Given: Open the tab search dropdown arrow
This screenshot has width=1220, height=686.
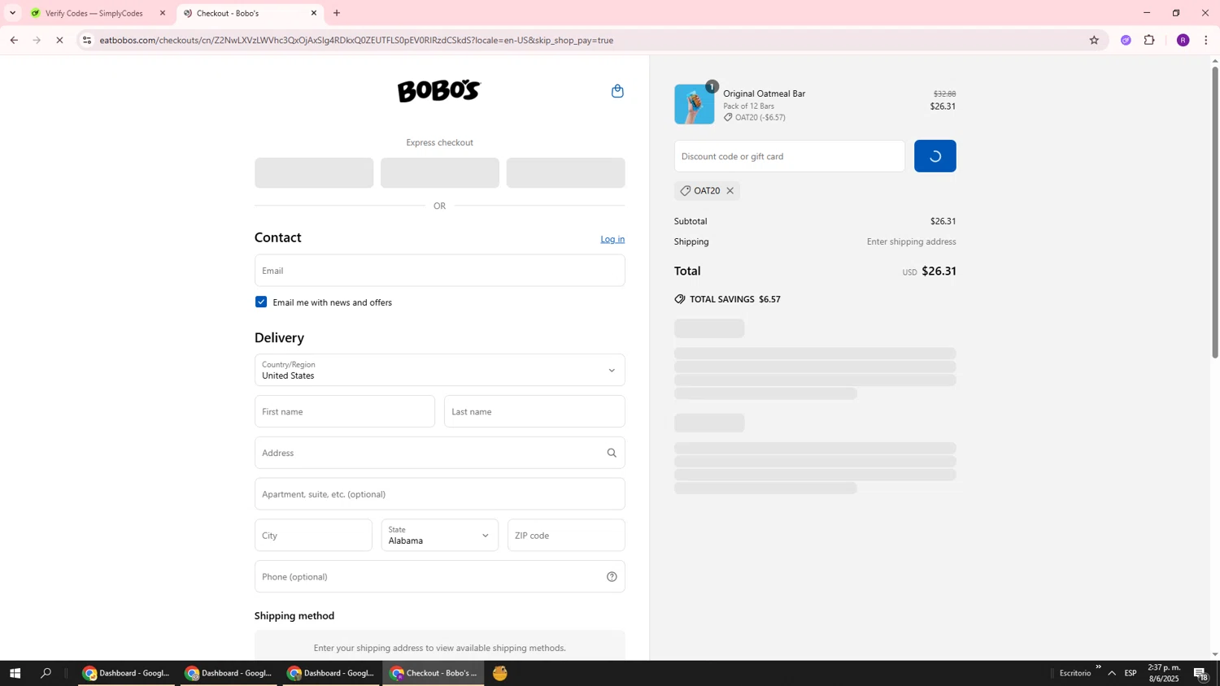Looking at the screenshot, I should coord(12,13).
